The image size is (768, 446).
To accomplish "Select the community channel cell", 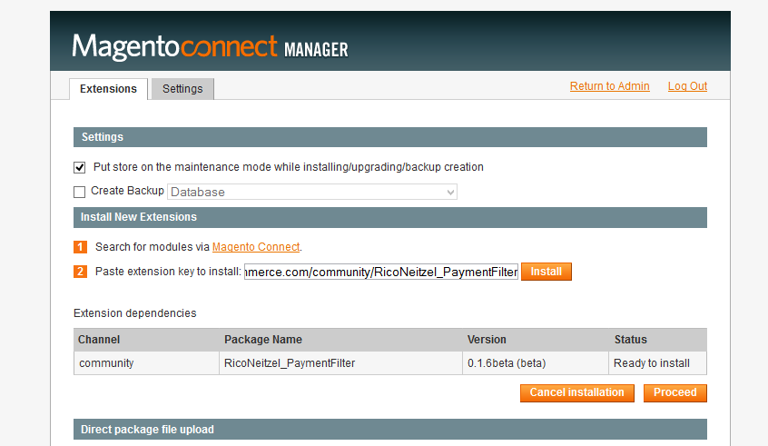I will coord(146,363).
